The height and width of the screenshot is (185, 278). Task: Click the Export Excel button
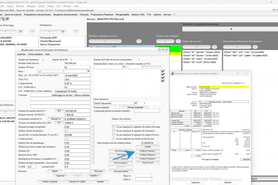coord(148,162)
